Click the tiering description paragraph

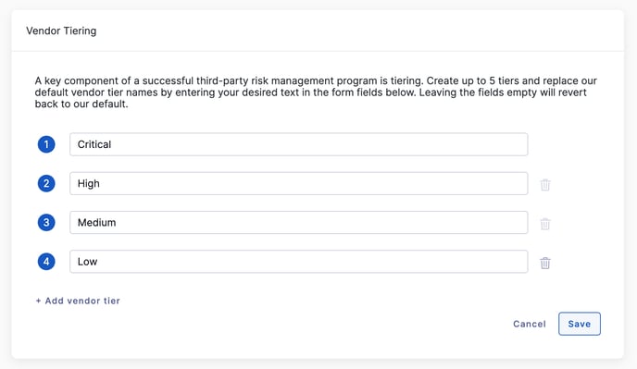click(316, 92)
